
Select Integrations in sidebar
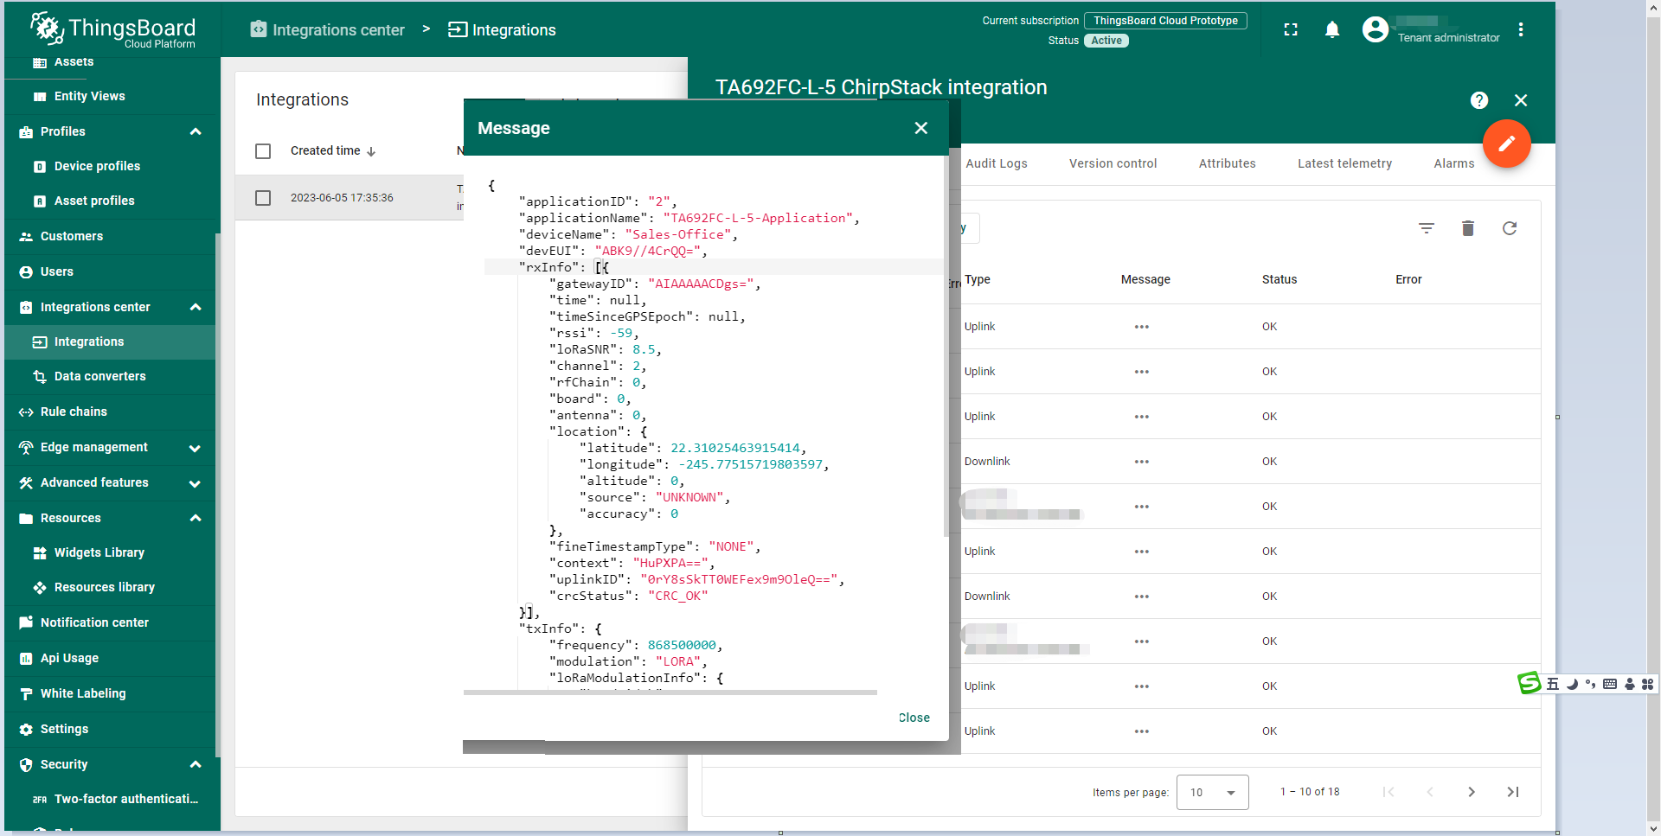110,341
